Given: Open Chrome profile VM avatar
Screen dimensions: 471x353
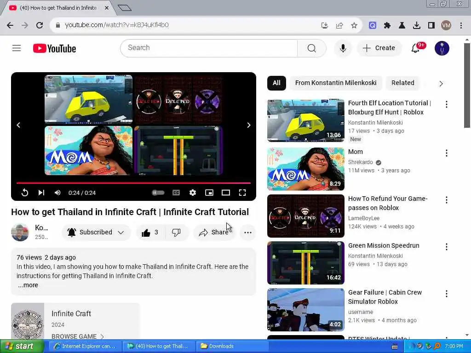Looking at the screenshot, I should coord(446,25).
